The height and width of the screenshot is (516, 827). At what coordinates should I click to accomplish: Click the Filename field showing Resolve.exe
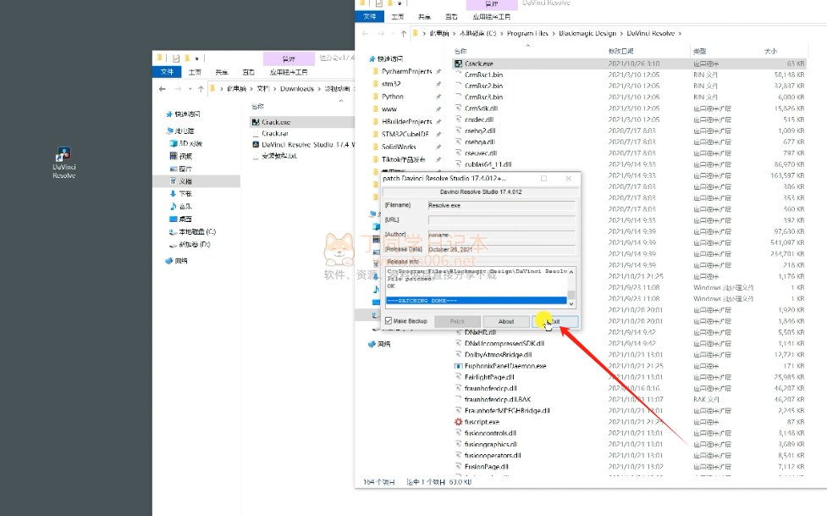501,205
